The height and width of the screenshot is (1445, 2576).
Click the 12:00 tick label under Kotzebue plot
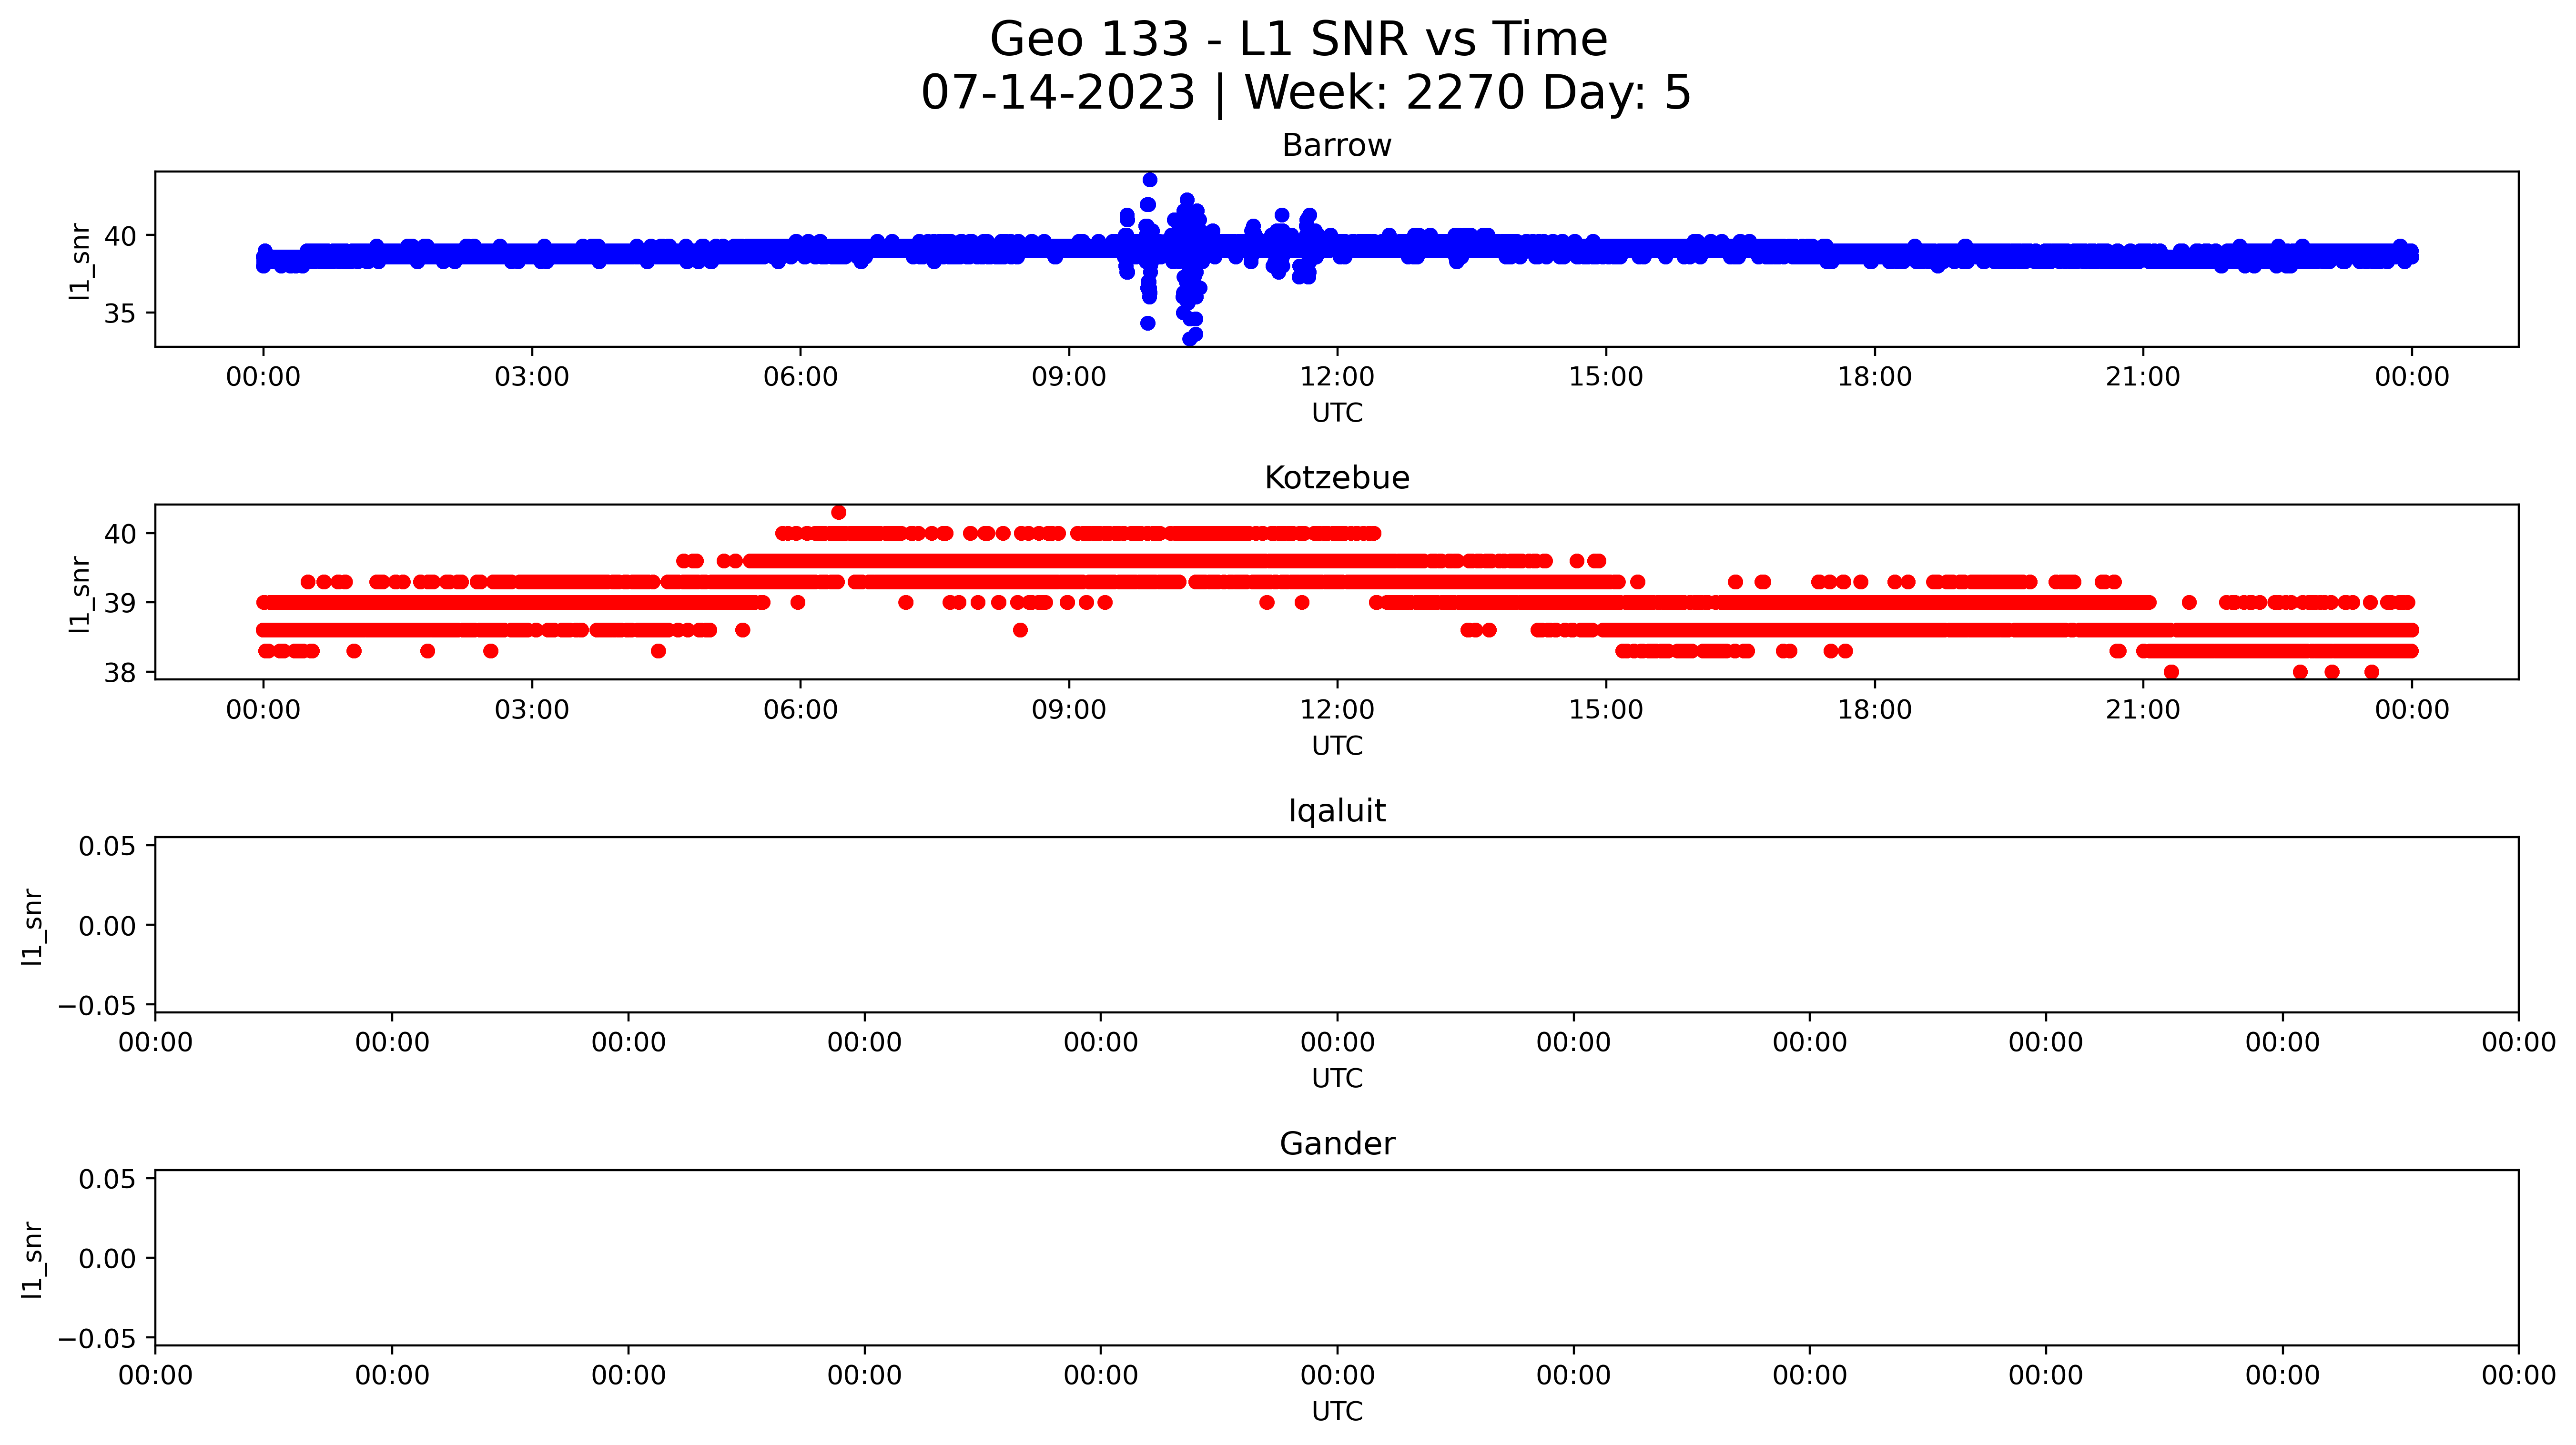tap(1337, 710)
